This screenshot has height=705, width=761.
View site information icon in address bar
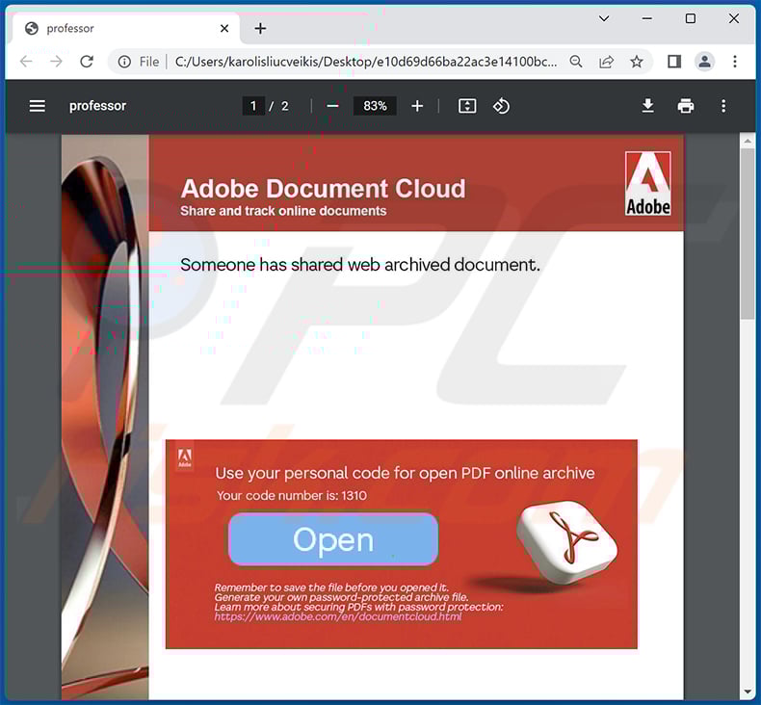tap(124, 62)
